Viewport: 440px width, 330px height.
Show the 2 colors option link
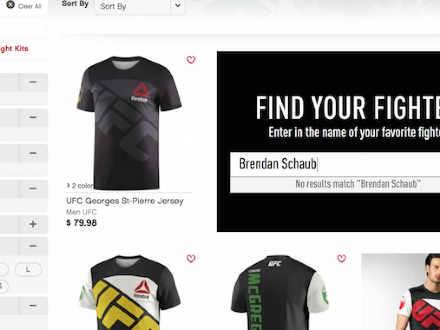coord(80,186)
